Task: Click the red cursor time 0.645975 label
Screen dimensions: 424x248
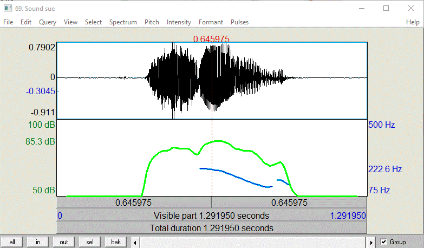Action: click(211, 39)
